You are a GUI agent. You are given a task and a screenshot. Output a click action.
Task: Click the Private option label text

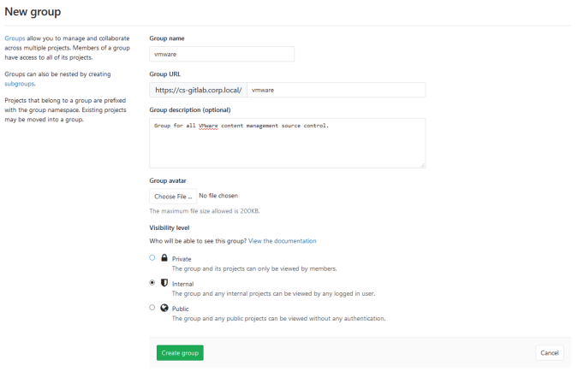click(x=182, y=259)
